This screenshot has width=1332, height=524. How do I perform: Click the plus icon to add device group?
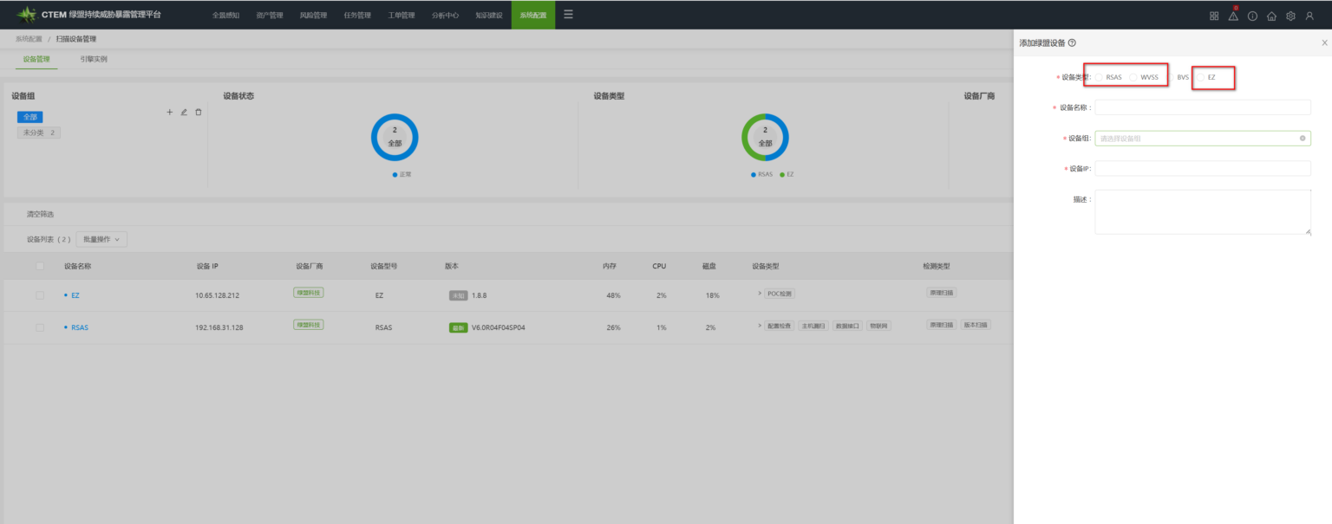[x=170, y=113]
